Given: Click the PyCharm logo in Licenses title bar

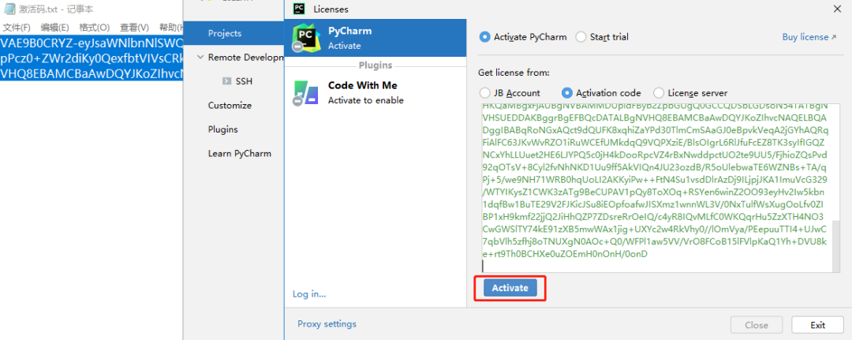Looking at the screenshot, I should click(299, 9).
